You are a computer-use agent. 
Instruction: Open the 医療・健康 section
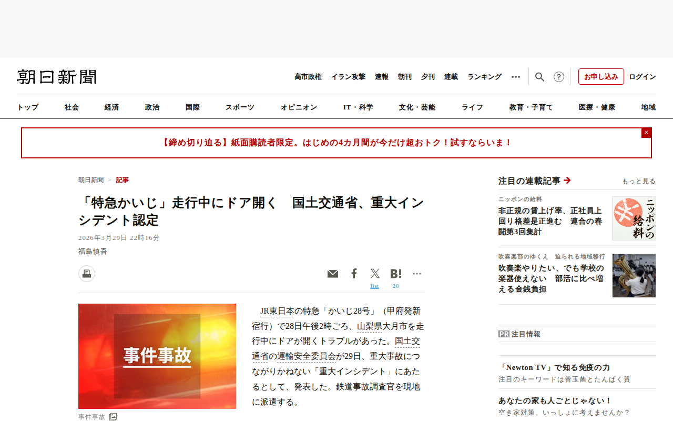597,107
